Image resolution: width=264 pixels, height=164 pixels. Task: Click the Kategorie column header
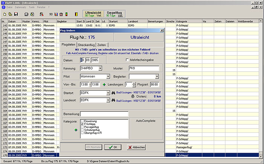coord(189,21)
